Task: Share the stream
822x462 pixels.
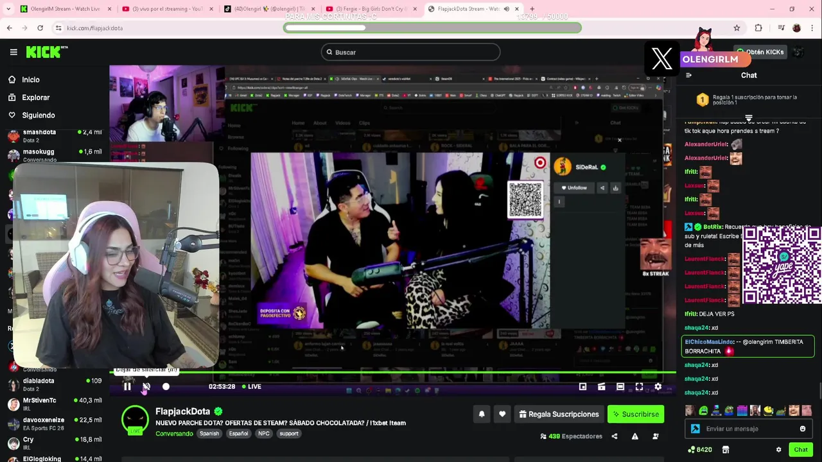Action: coord(615,436)
